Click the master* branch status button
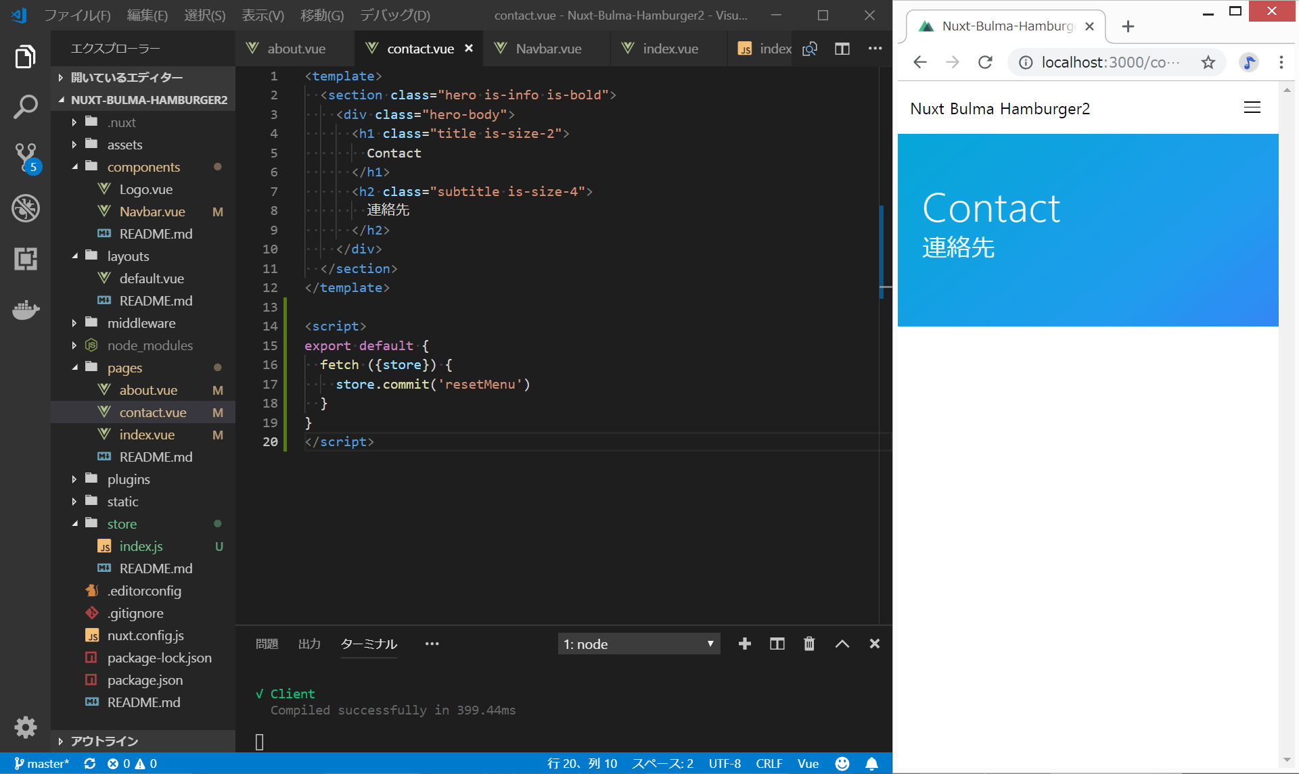 42,763
